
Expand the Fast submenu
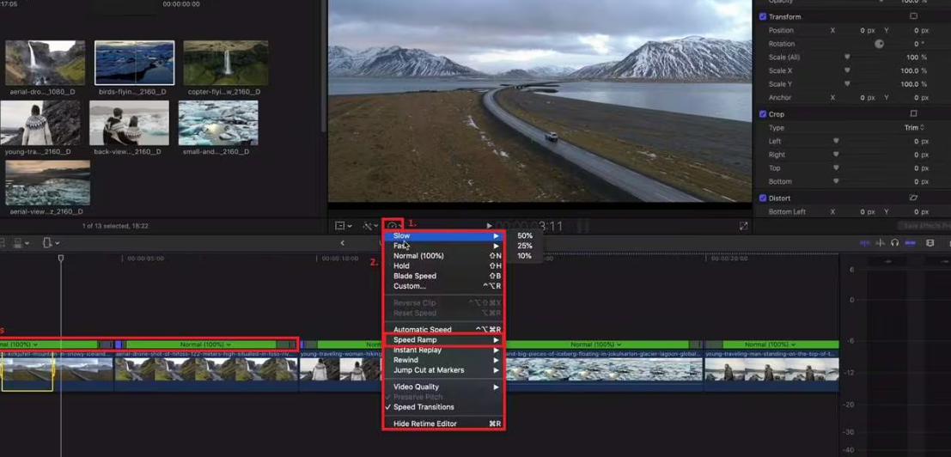tap(443, 246)
